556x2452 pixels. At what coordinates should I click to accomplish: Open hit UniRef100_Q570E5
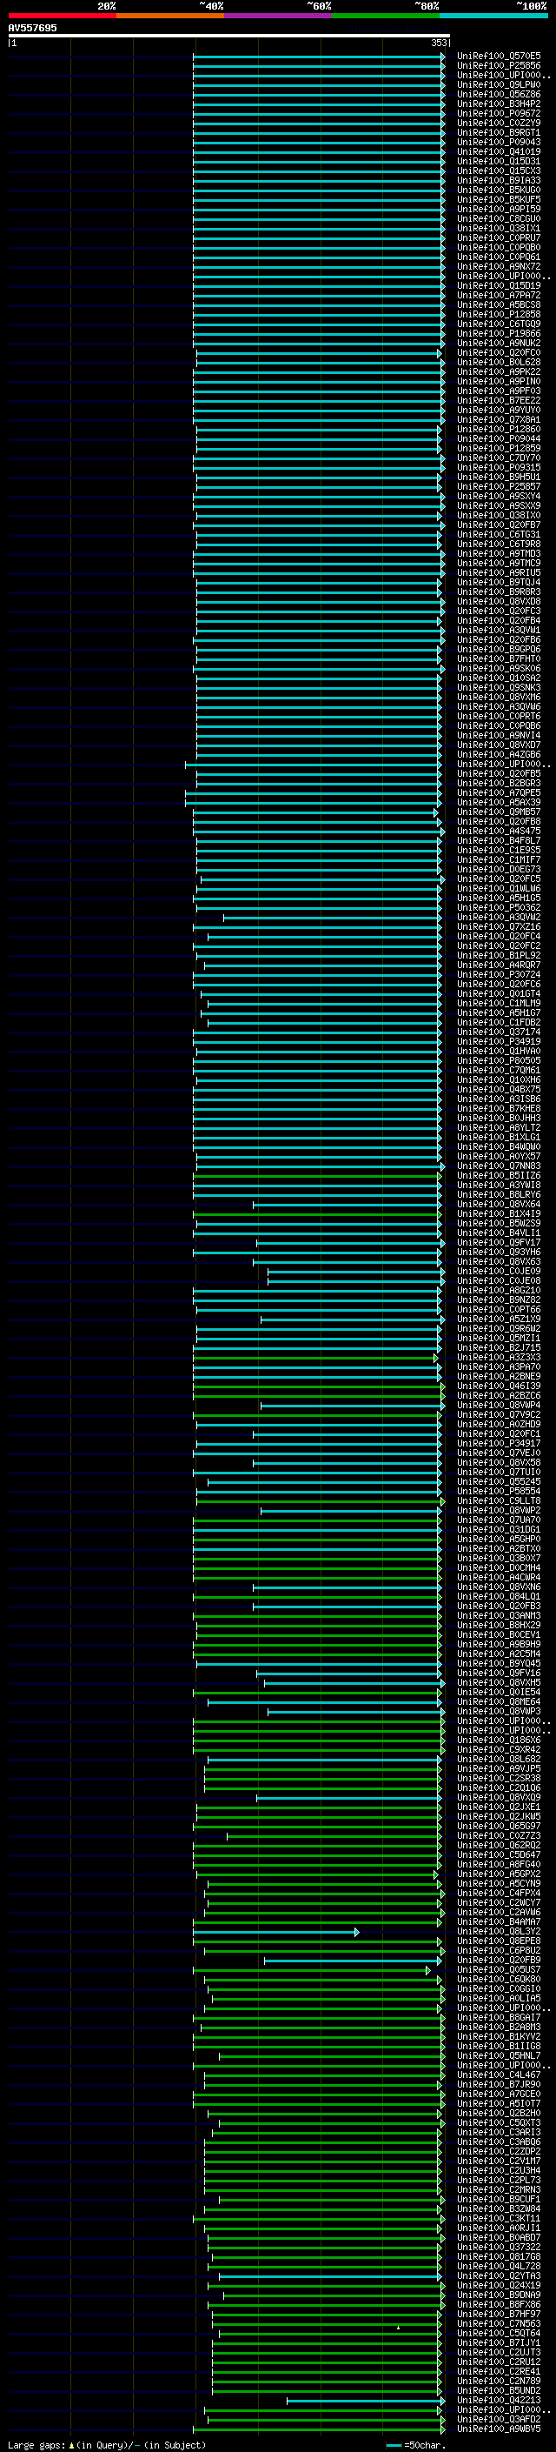(x=499, y=57)
